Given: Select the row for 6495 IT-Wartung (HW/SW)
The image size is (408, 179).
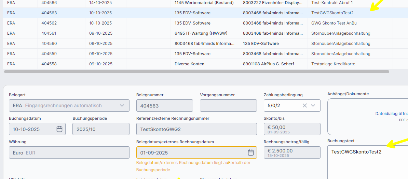Looking at the screenshot, I should coord(201,33).
